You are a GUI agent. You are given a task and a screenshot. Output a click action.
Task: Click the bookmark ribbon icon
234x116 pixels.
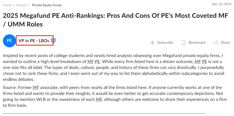[183, 43]
